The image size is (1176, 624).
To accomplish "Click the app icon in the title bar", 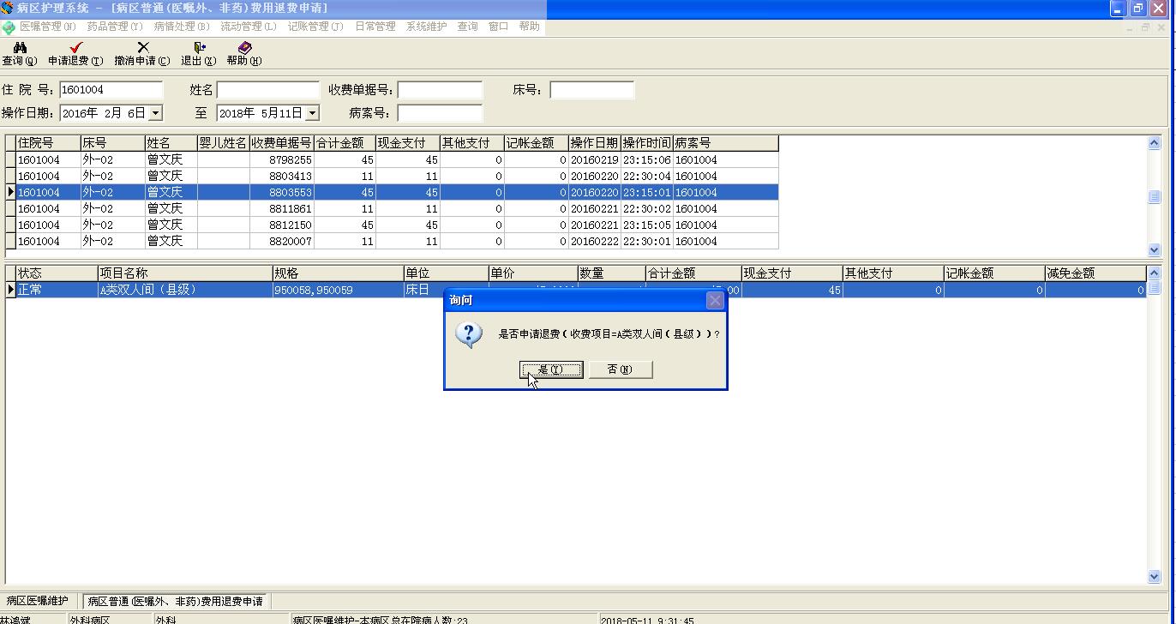I will pos(8,9).
